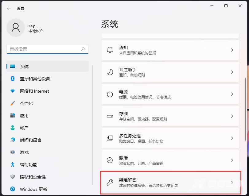Click the 疑难解答 wrench icon
Viewport: 249px width, 196px height.
point(111,183)
